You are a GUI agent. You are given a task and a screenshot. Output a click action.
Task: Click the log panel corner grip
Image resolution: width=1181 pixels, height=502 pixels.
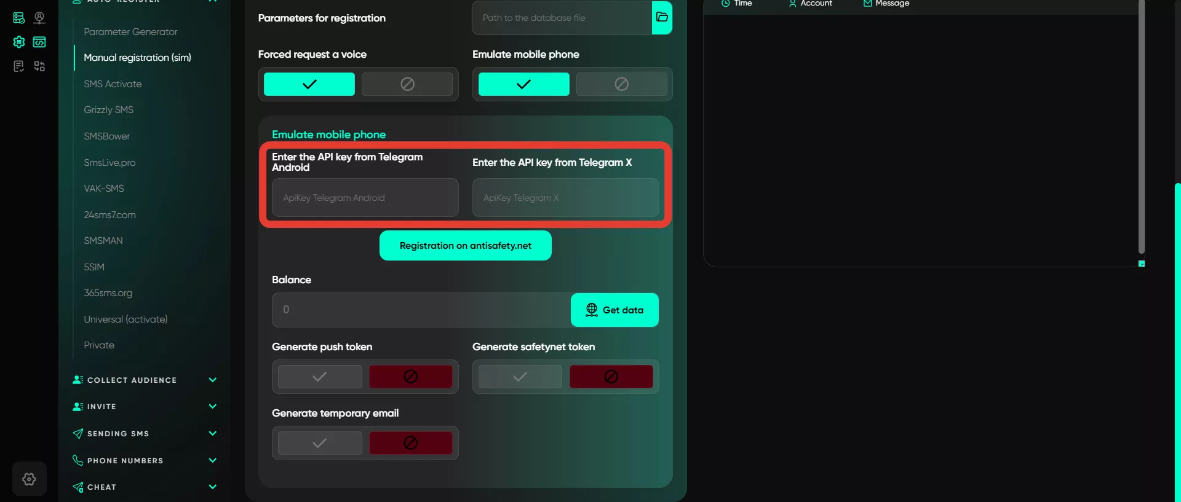(x=1142, y=264)
